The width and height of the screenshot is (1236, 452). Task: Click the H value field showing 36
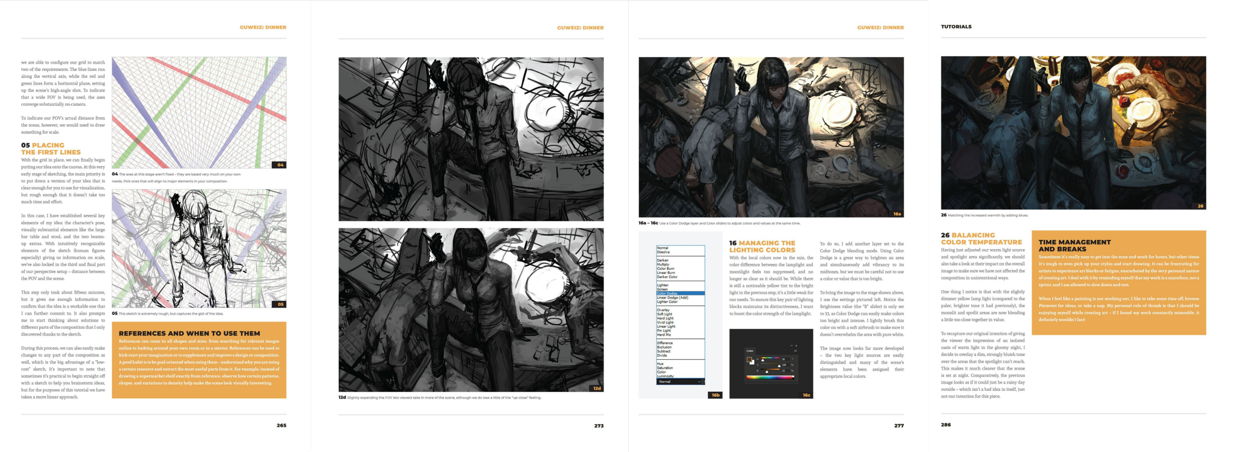pyautogui.click(x=786, y=360)
